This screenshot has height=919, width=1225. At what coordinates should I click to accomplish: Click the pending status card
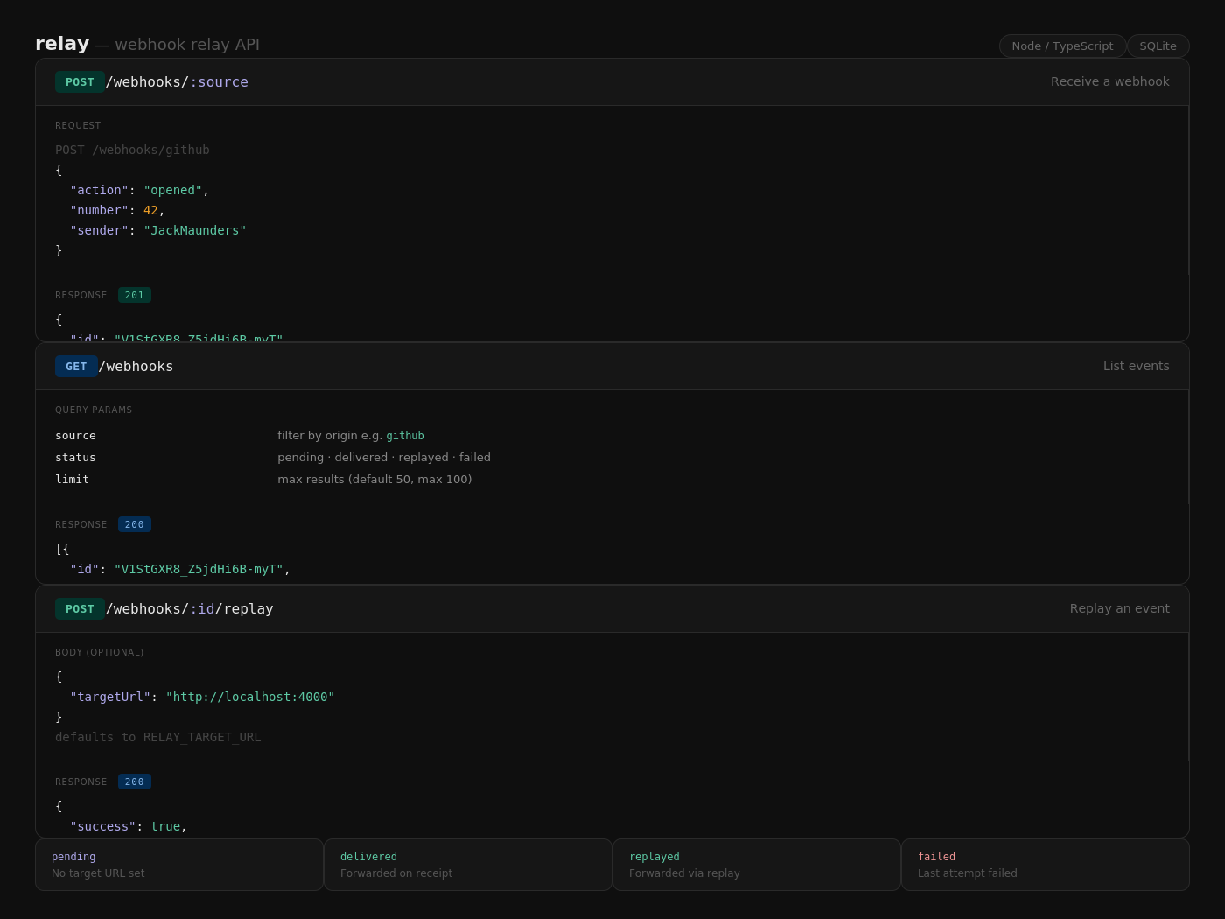tap(179, 865)
